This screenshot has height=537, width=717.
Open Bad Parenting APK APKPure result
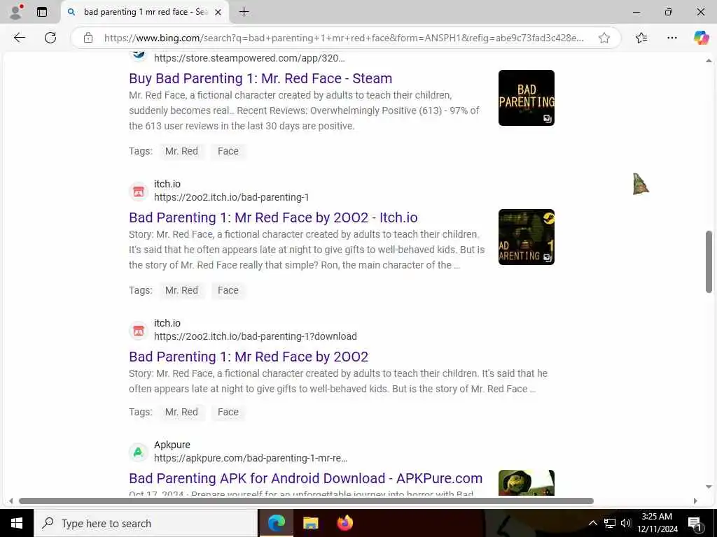305,478
